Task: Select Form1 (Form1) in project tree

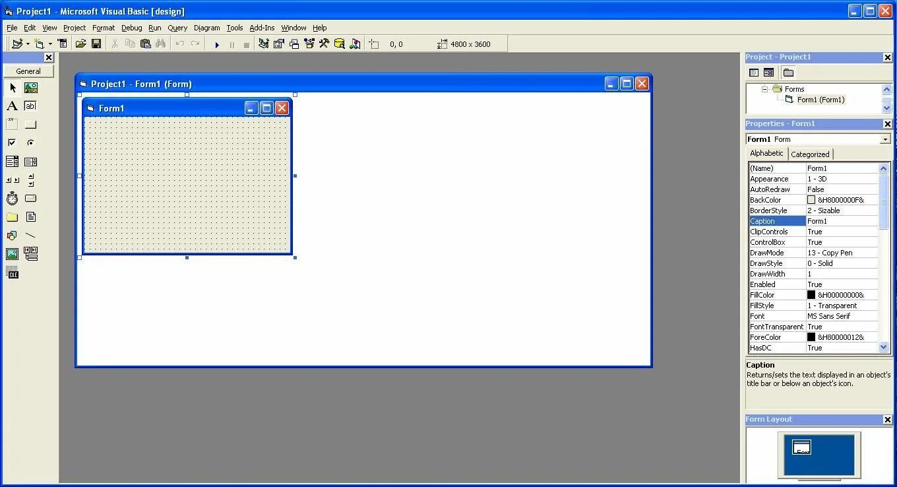Action: pos(820,100)
